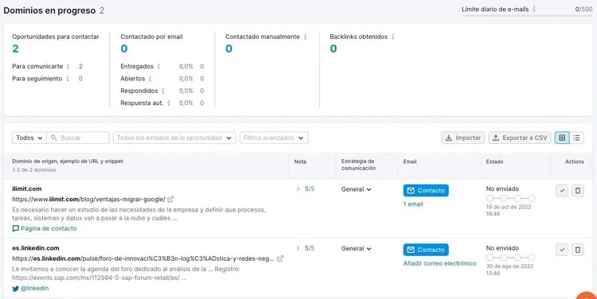Change General strategy for ilimit.com
This screenshot has width=597, height=299.
[x=356, y=189]
